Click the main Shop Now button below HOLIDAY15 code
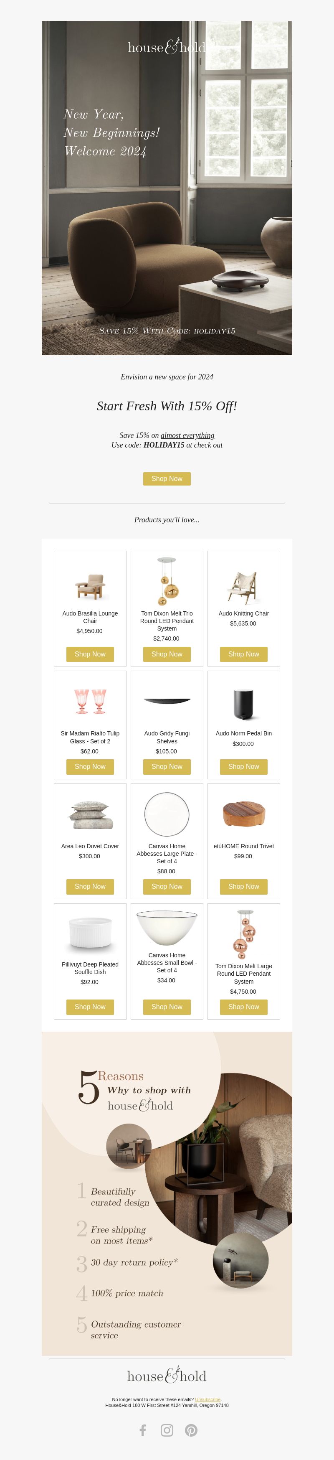 tap(167, 479)
